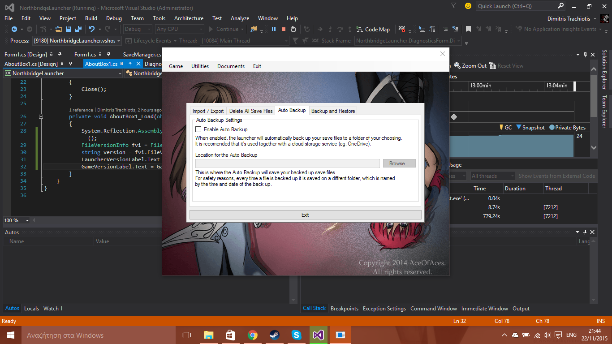Image resolution: width=612 pixels, height=344 pixels.
Task: Open the Solution Explorer side tab
Action: [604, 70]
